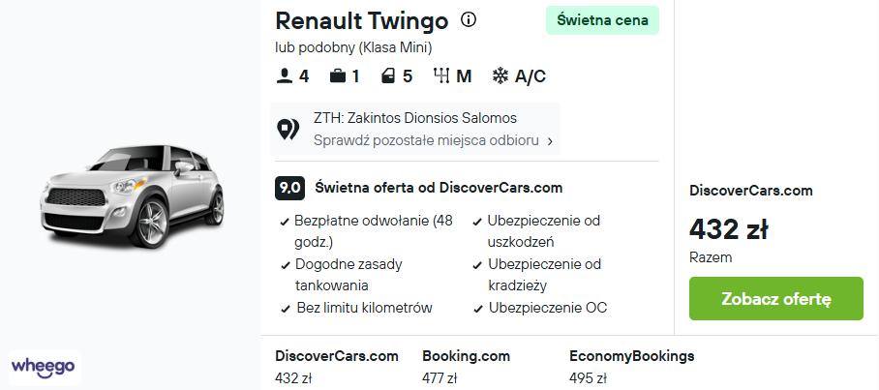Click the manual gearbox icon
Viewport: 879px width, 390px height.
point(441,75)
